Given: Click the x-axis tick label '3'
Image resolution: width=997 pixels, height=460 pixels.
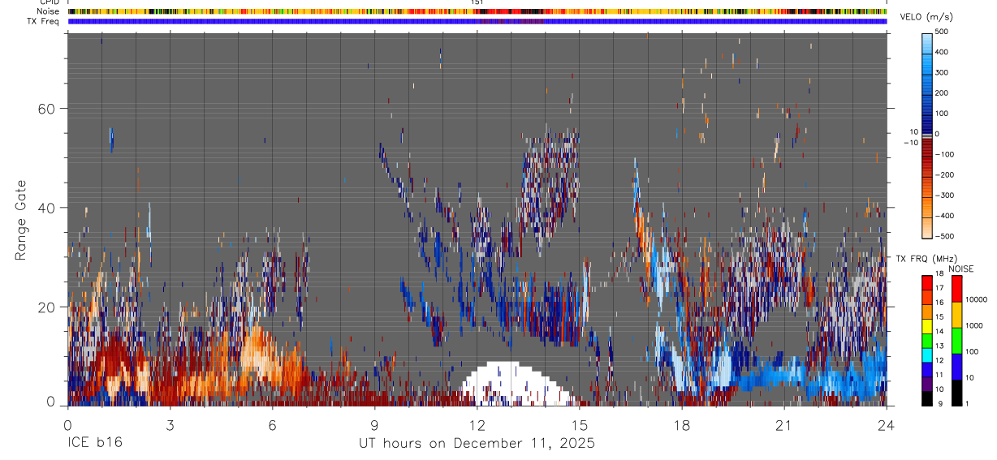Looking at the screenshot, I should [170, 424].
